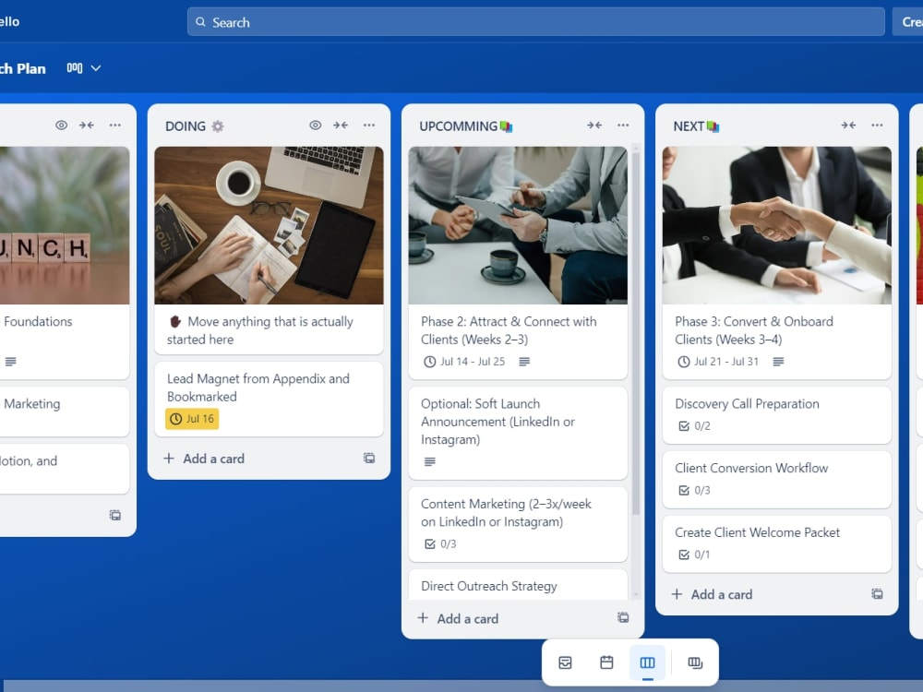Switch to the Inbox view in bottom bar

[565, 662]
